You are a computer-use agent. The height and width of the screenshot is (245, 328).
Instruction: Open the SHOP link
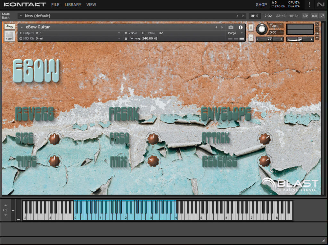[261, 4]
